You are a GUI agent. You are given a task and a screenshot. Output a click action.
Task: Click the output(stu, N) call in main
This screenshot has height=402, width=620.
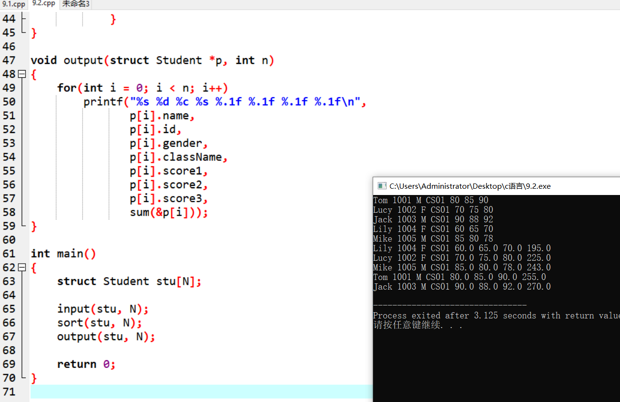tap(106, 337)
